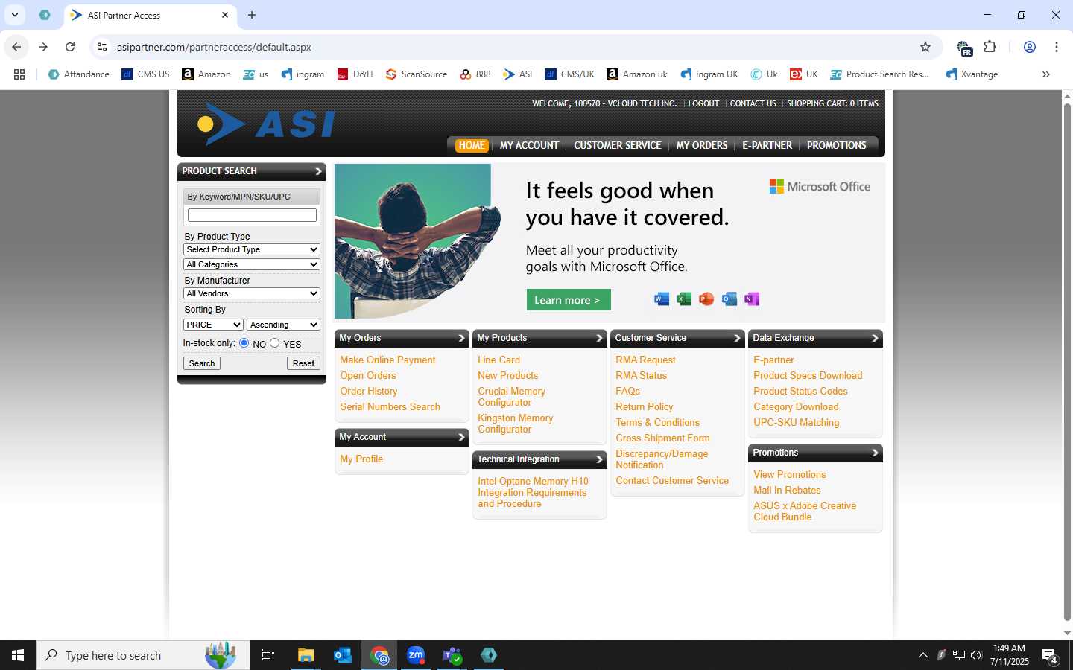
Task: Click the keyword/MPN/SKU/UPC search field
Action: coord(252,215)
